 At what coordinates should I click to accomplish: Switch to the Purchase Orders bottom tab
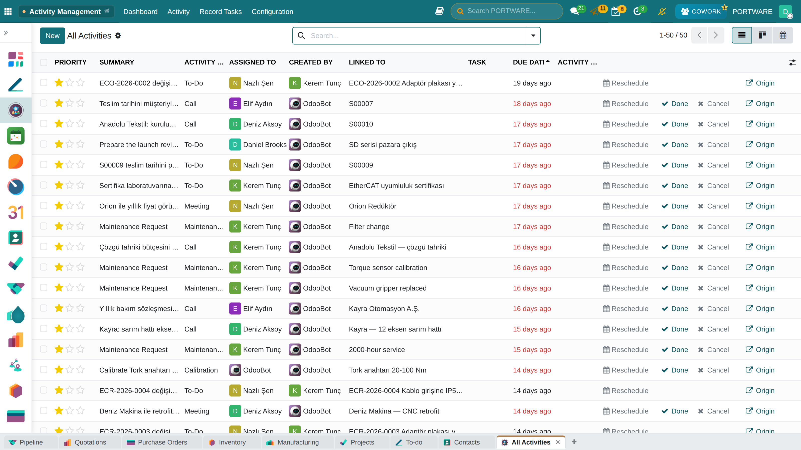pos(162,442)
